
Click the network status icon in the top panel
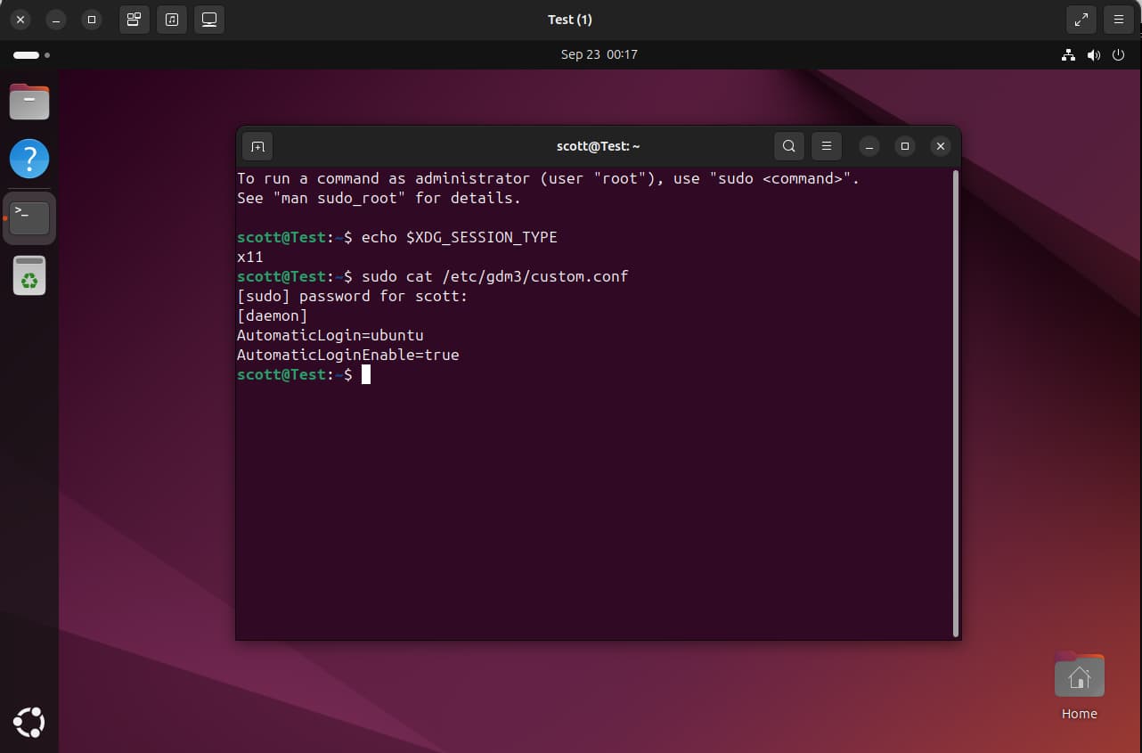click(1068, 55)
